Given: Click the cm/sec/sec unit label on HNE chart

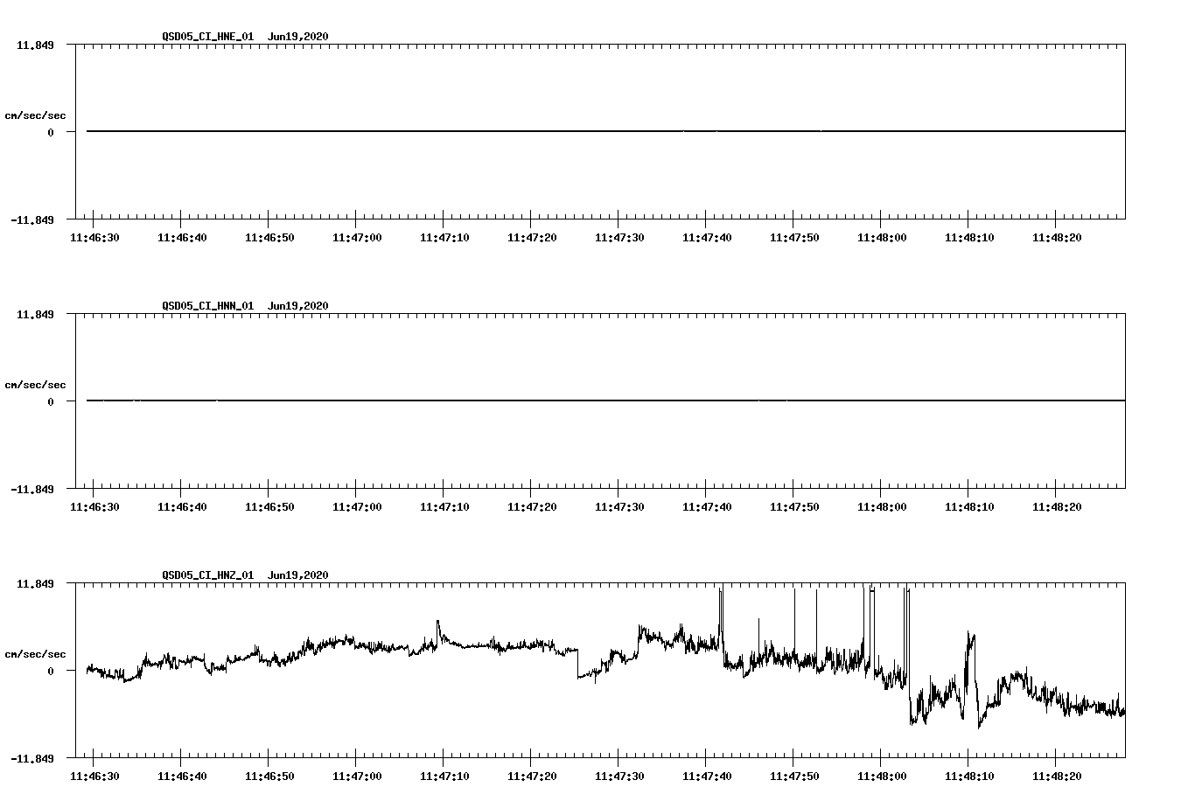Looking at the screenshot, I should 35,116.
